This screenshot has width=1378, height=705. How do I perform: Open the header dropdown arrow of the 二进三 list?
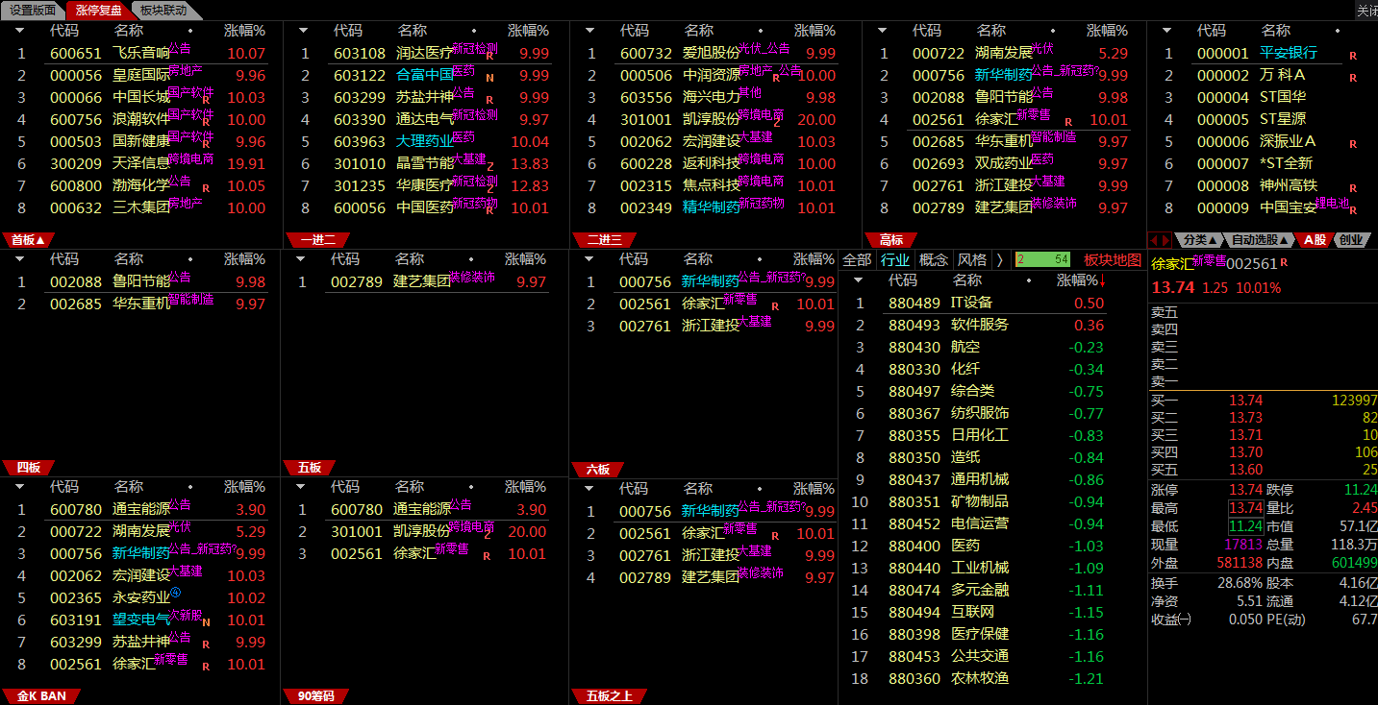click(x=589, y=31)
